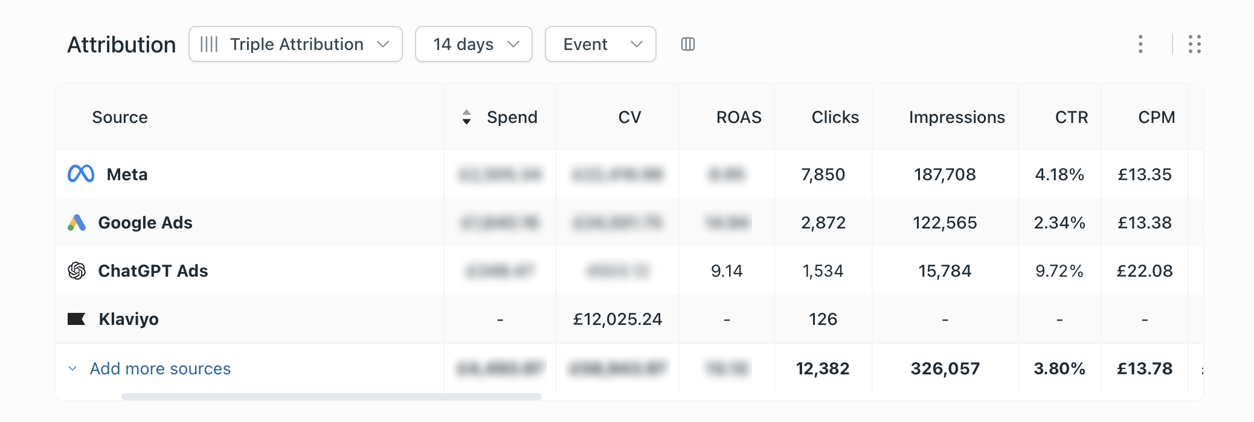Click ChatGPT Ads ROAS value 9.14
Screen dimensions: 1254x422
pyautogui.click(x=727, y=271)
